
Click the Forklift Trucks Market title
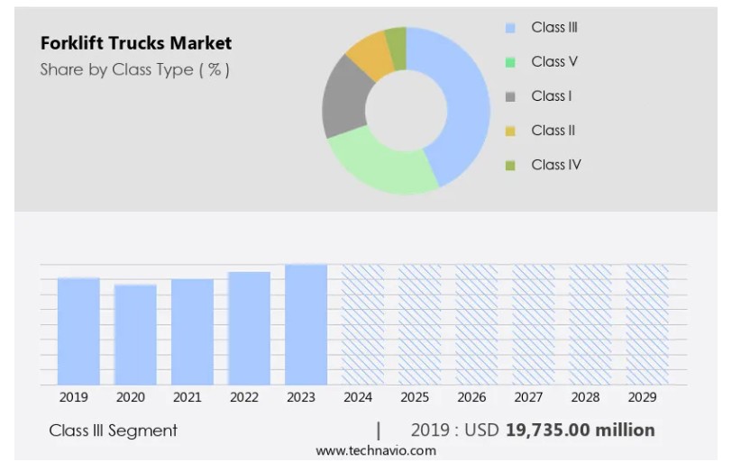[x=136, y=43]
